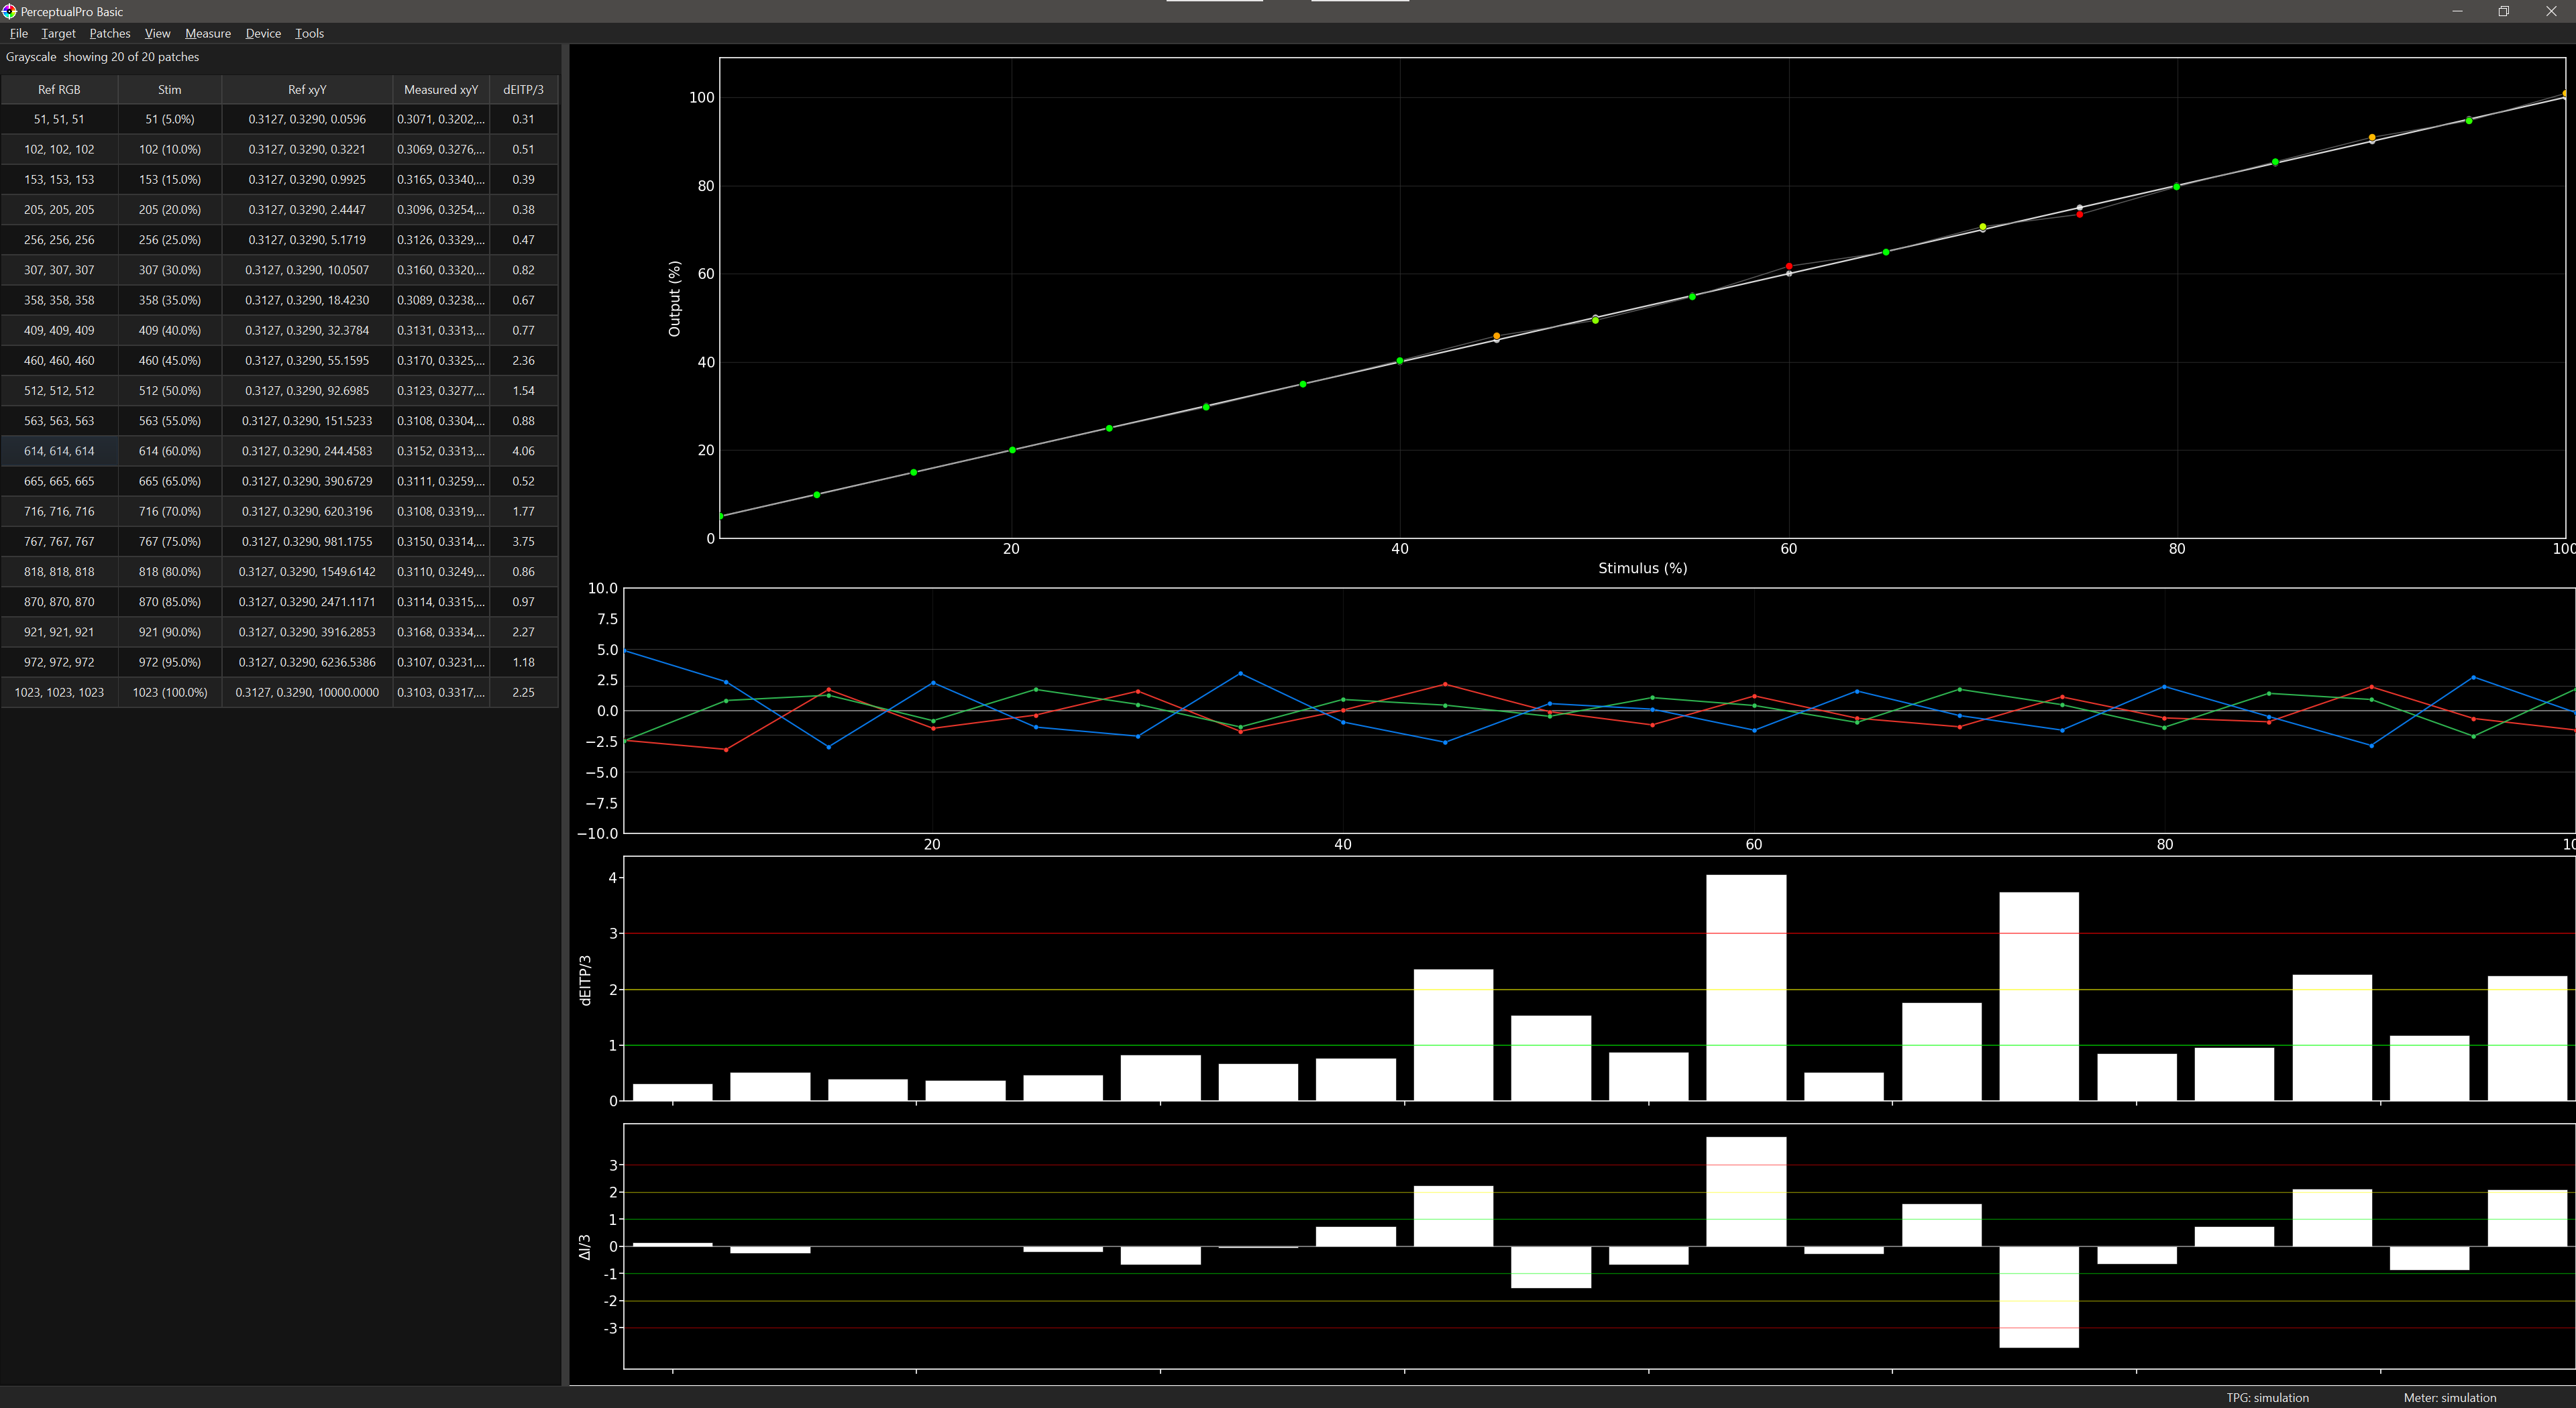Open the Measure menu

click(208, 33)
